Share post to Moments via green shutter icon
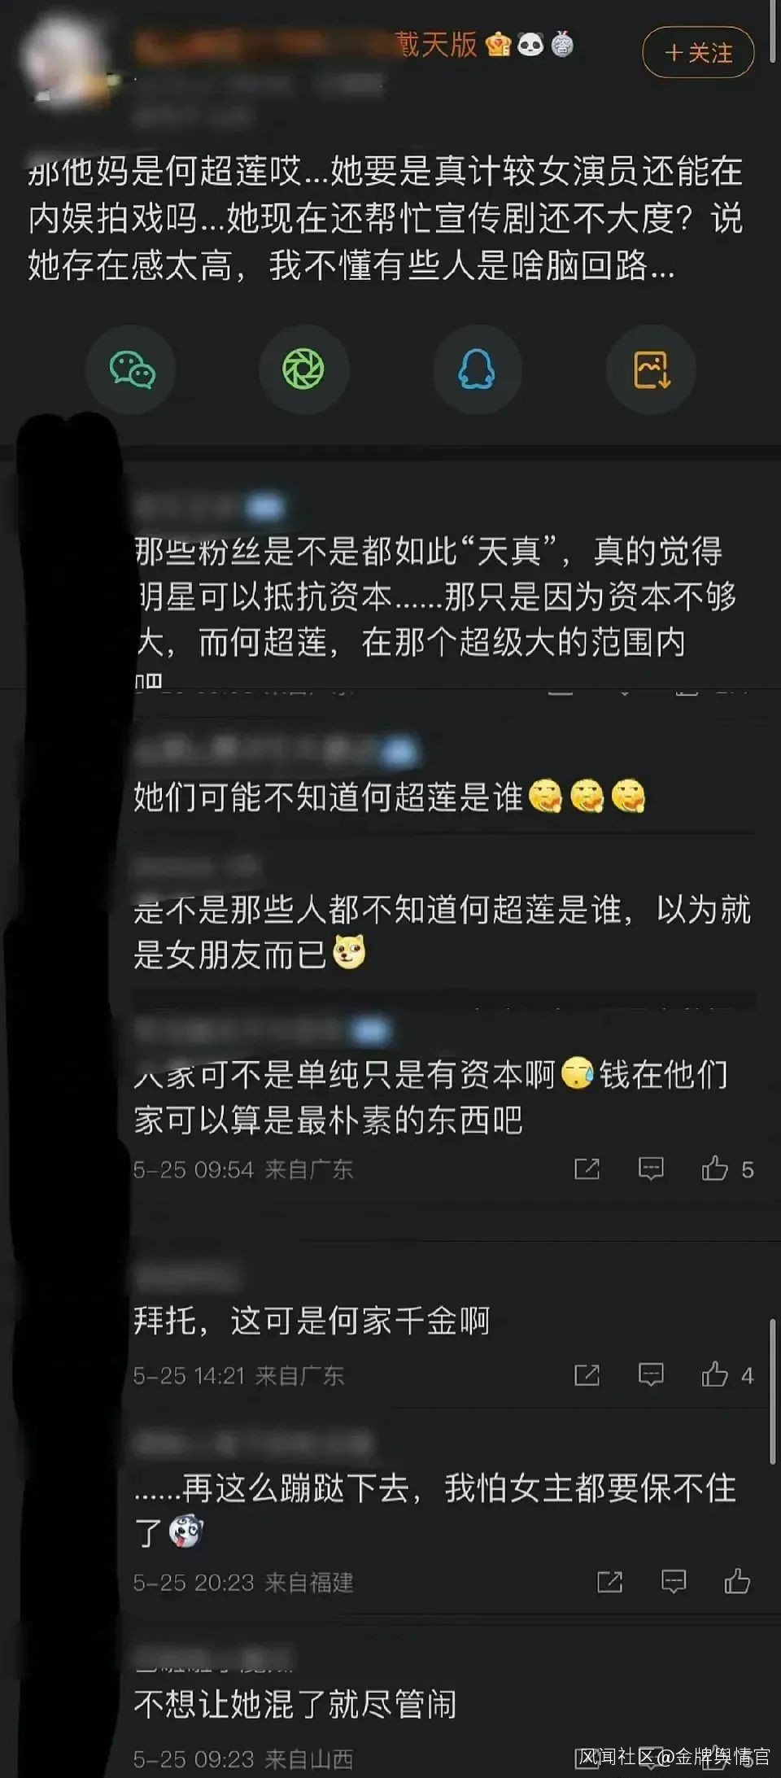The height and width of the screenshot is (1778, 781). [303, 370]
